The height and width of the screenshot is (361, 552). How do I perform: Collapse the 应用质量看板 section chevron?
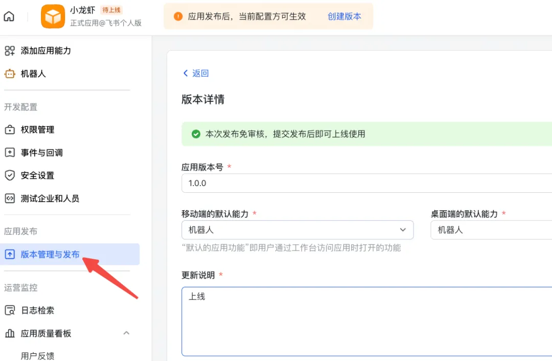126,333
